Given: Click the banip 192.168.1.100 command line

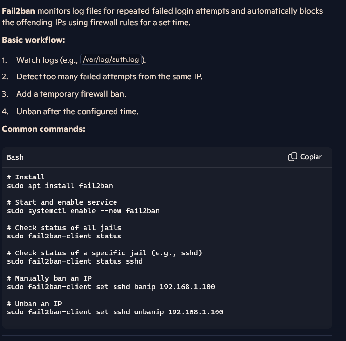Looking at the screenshot, I should [111, 287].
